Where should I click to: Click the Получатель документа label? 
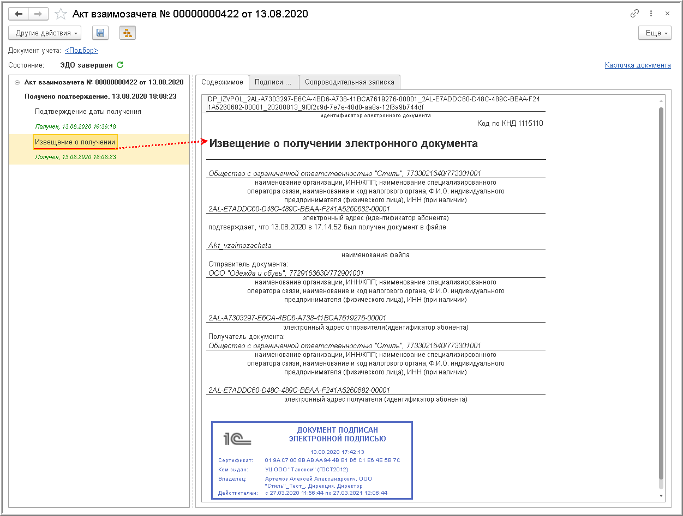247,337
